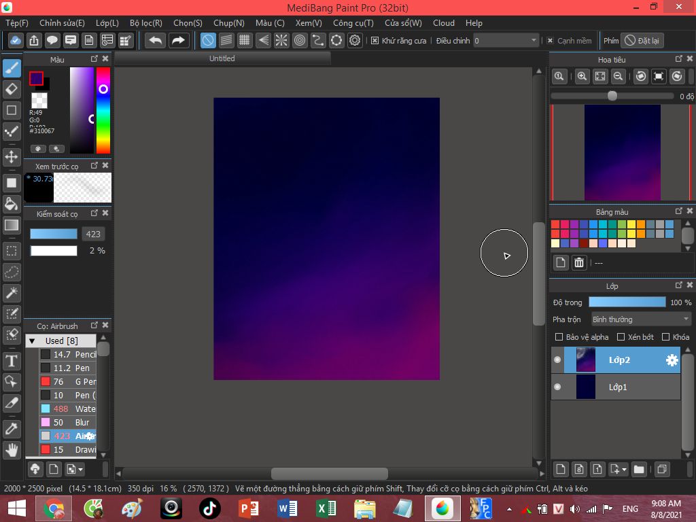Click the foreground color swatch
Screen dimensions: 696x522
click(x=36, y=79)
